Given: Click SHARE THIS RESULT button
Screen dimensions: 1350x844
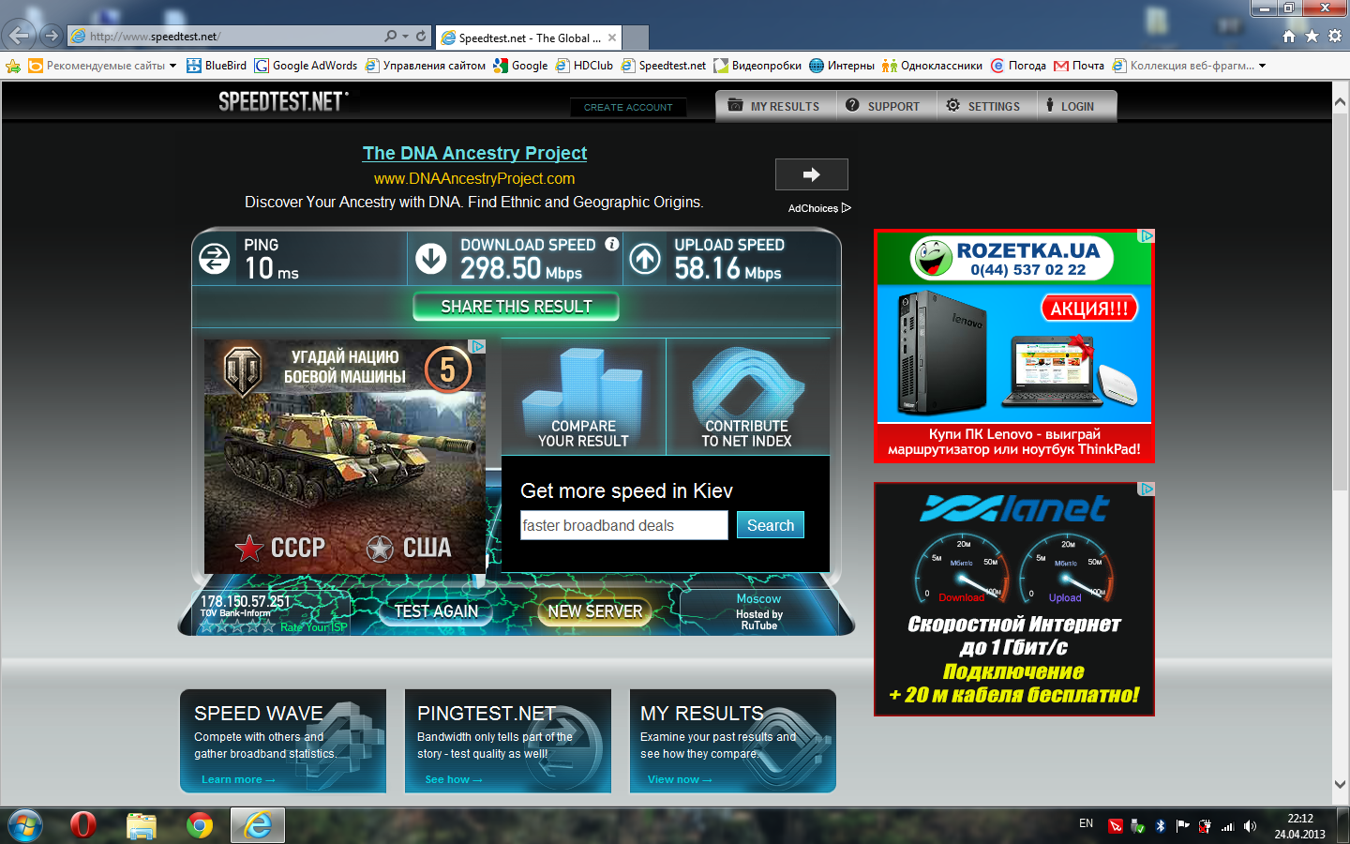Looking at the screenshot, I should point(516,307).
